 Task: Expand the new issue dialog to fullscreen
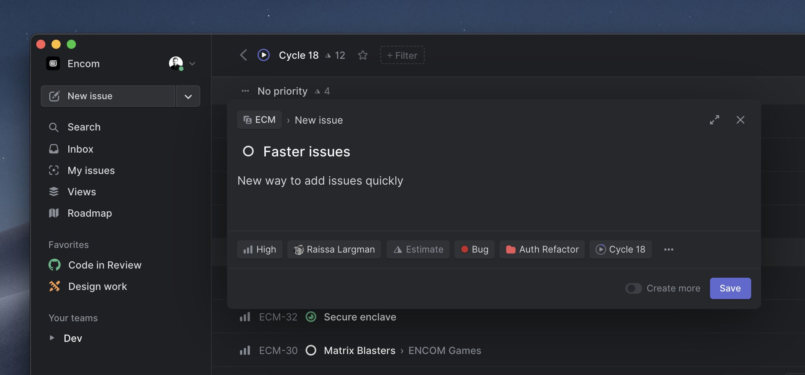click(x=715, y=120)
